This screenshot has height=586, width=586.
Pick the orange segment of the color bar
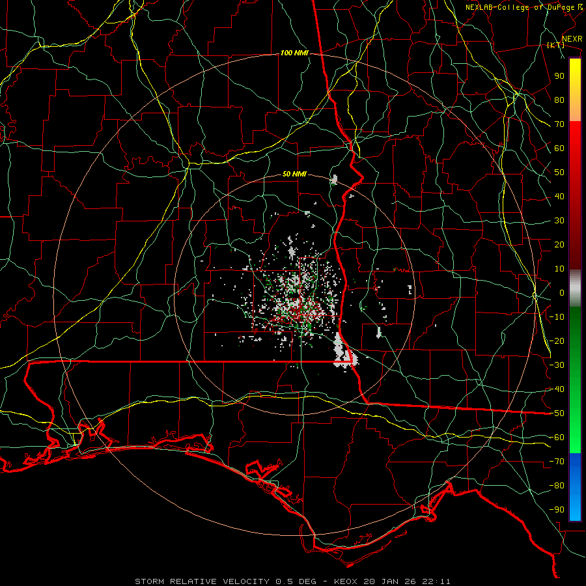(575, 108)
